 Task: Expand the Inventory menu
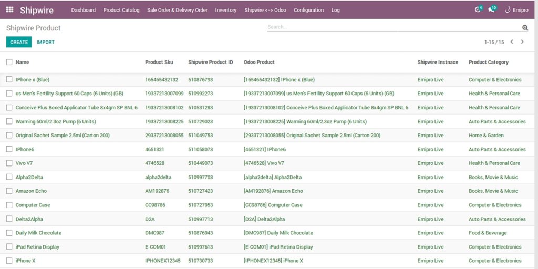(226, 10)
